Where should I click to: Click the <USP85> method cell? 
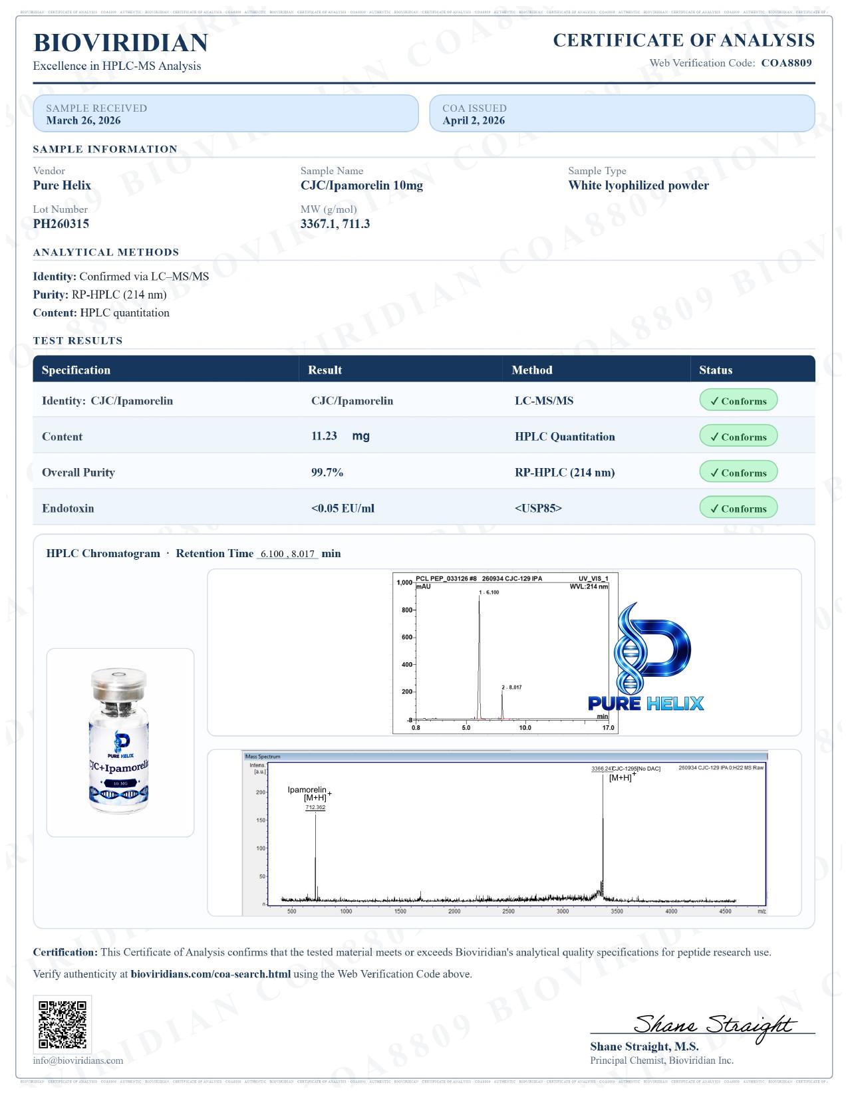click(x=538, y=509)
